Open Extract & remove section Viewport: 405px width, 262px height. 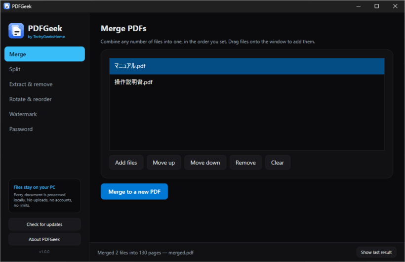[44, 84]
